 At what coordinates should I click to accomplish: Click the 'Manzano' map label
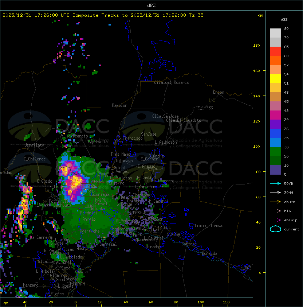point(31,285)
